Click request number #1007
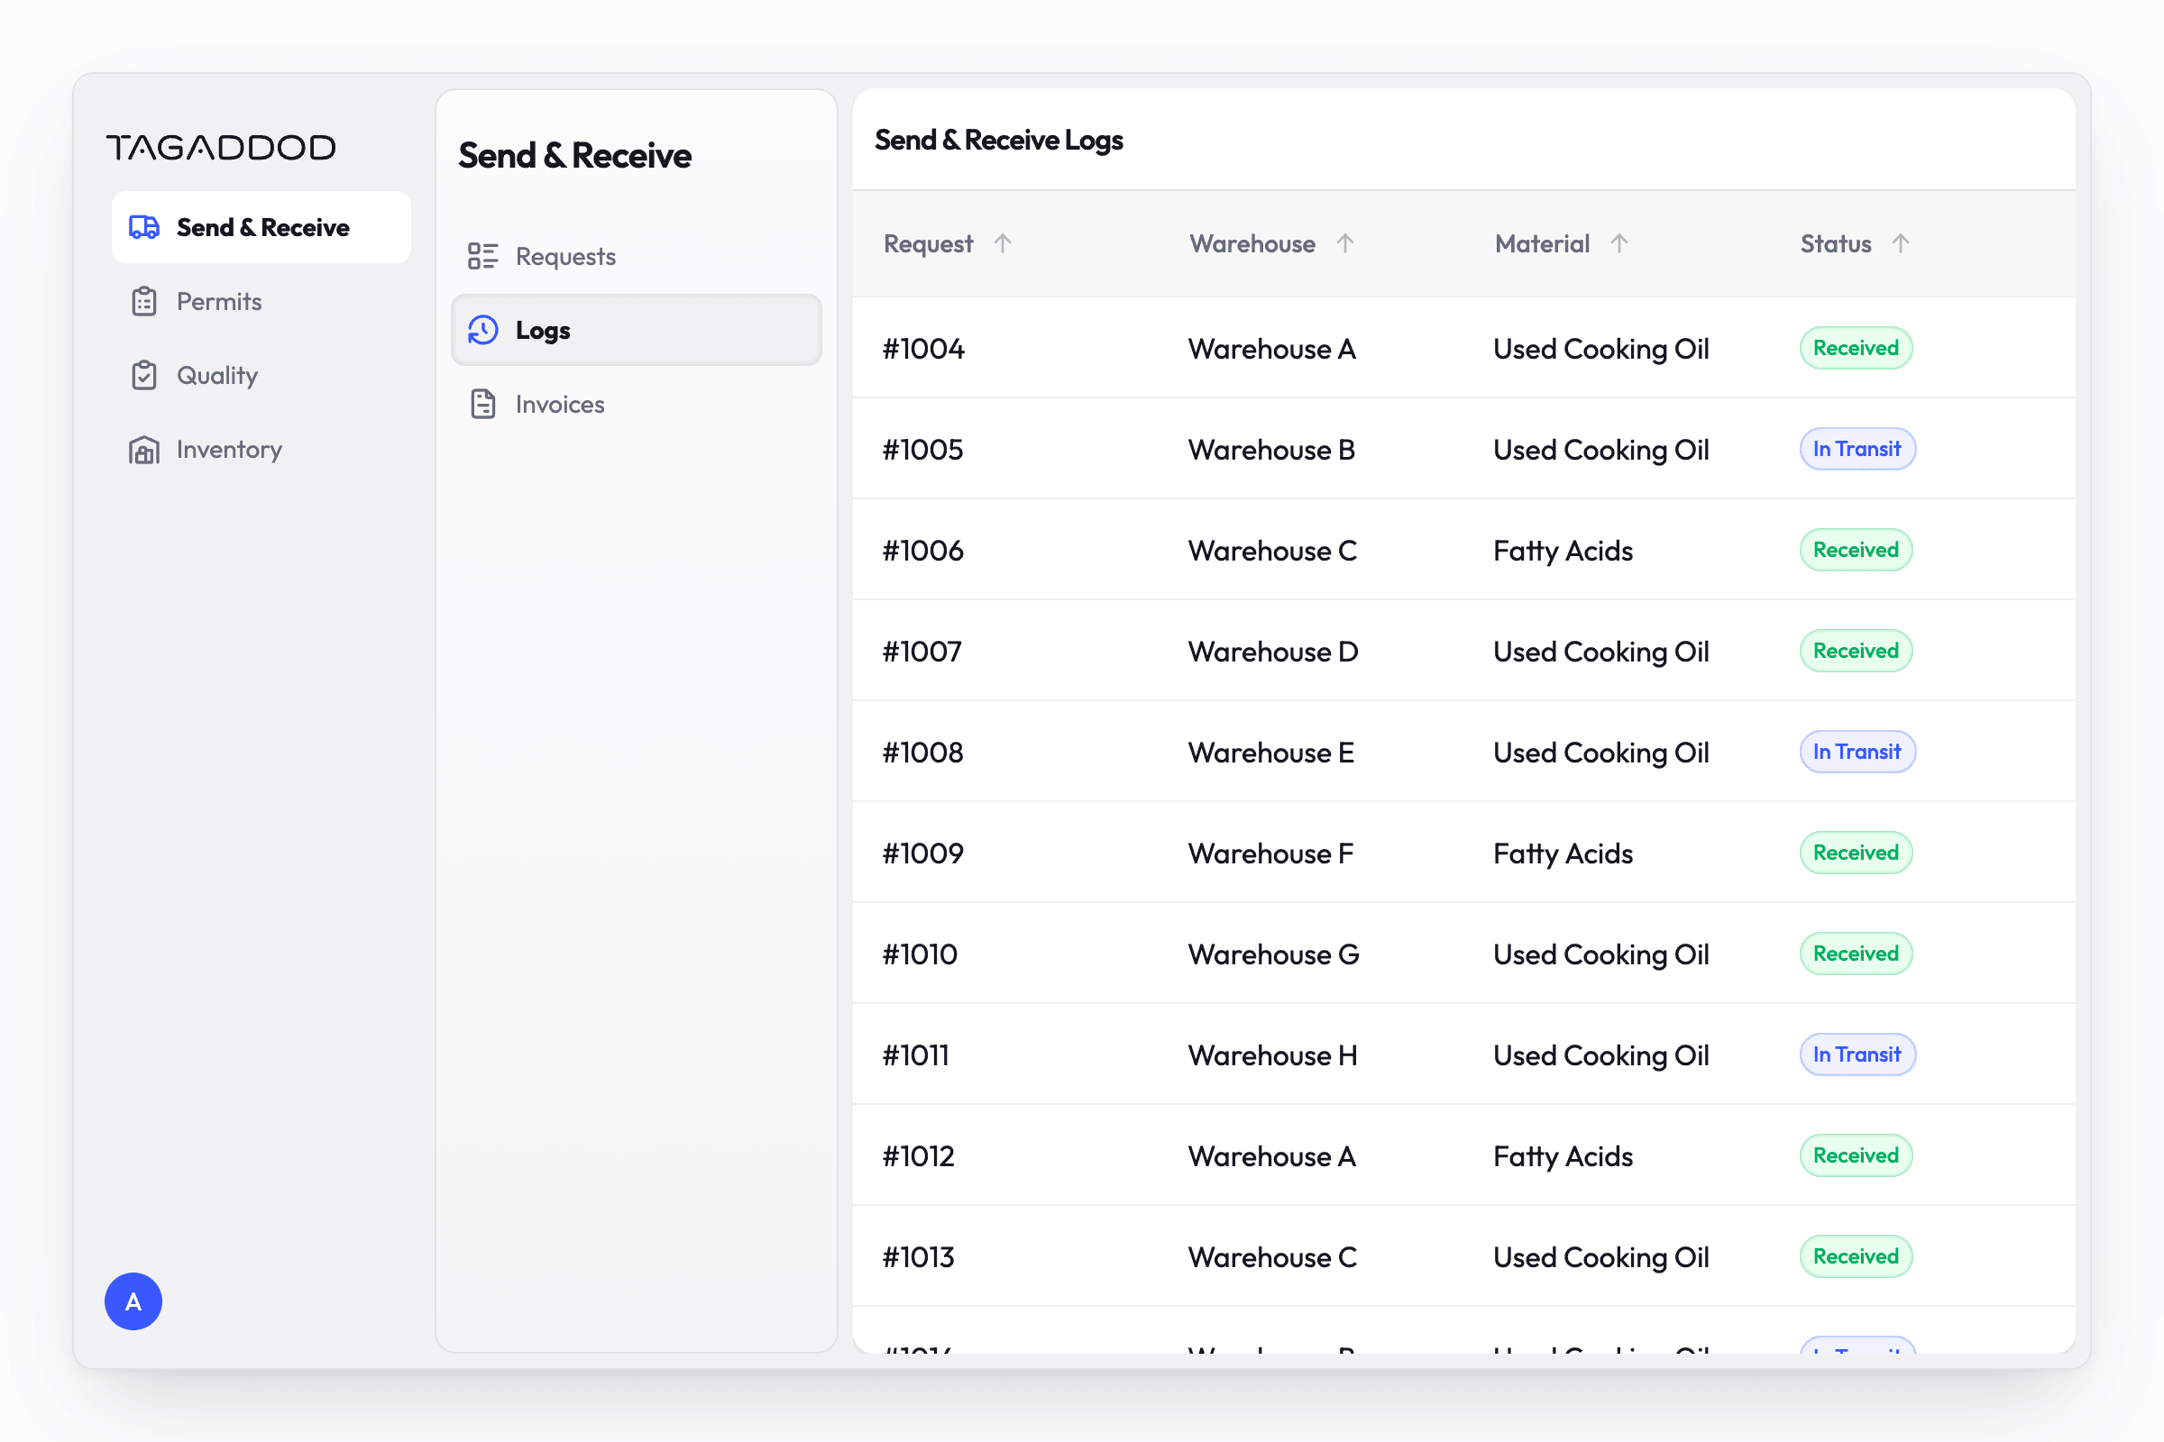Viewport: 2164px width, 1442px height. 922,651
